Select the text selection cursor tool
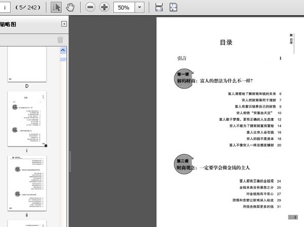This screenshot has width=304, height=227. [x=56, y=8]
